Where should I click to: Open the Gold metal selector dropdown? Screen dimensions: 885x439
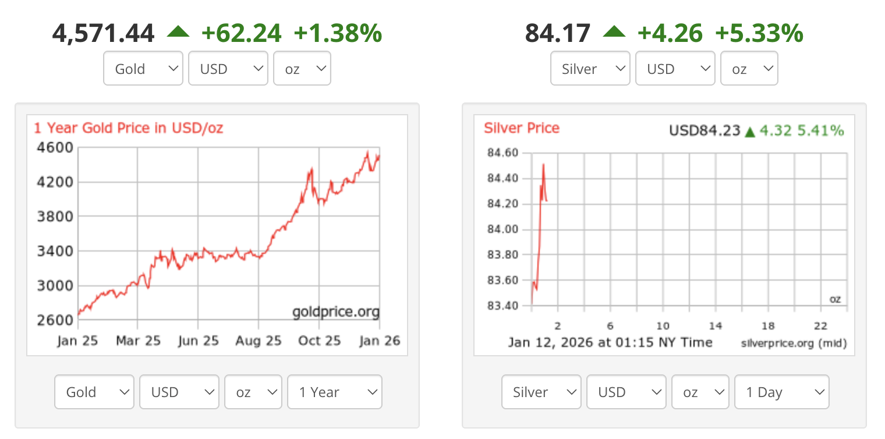[x=143, y=68]
